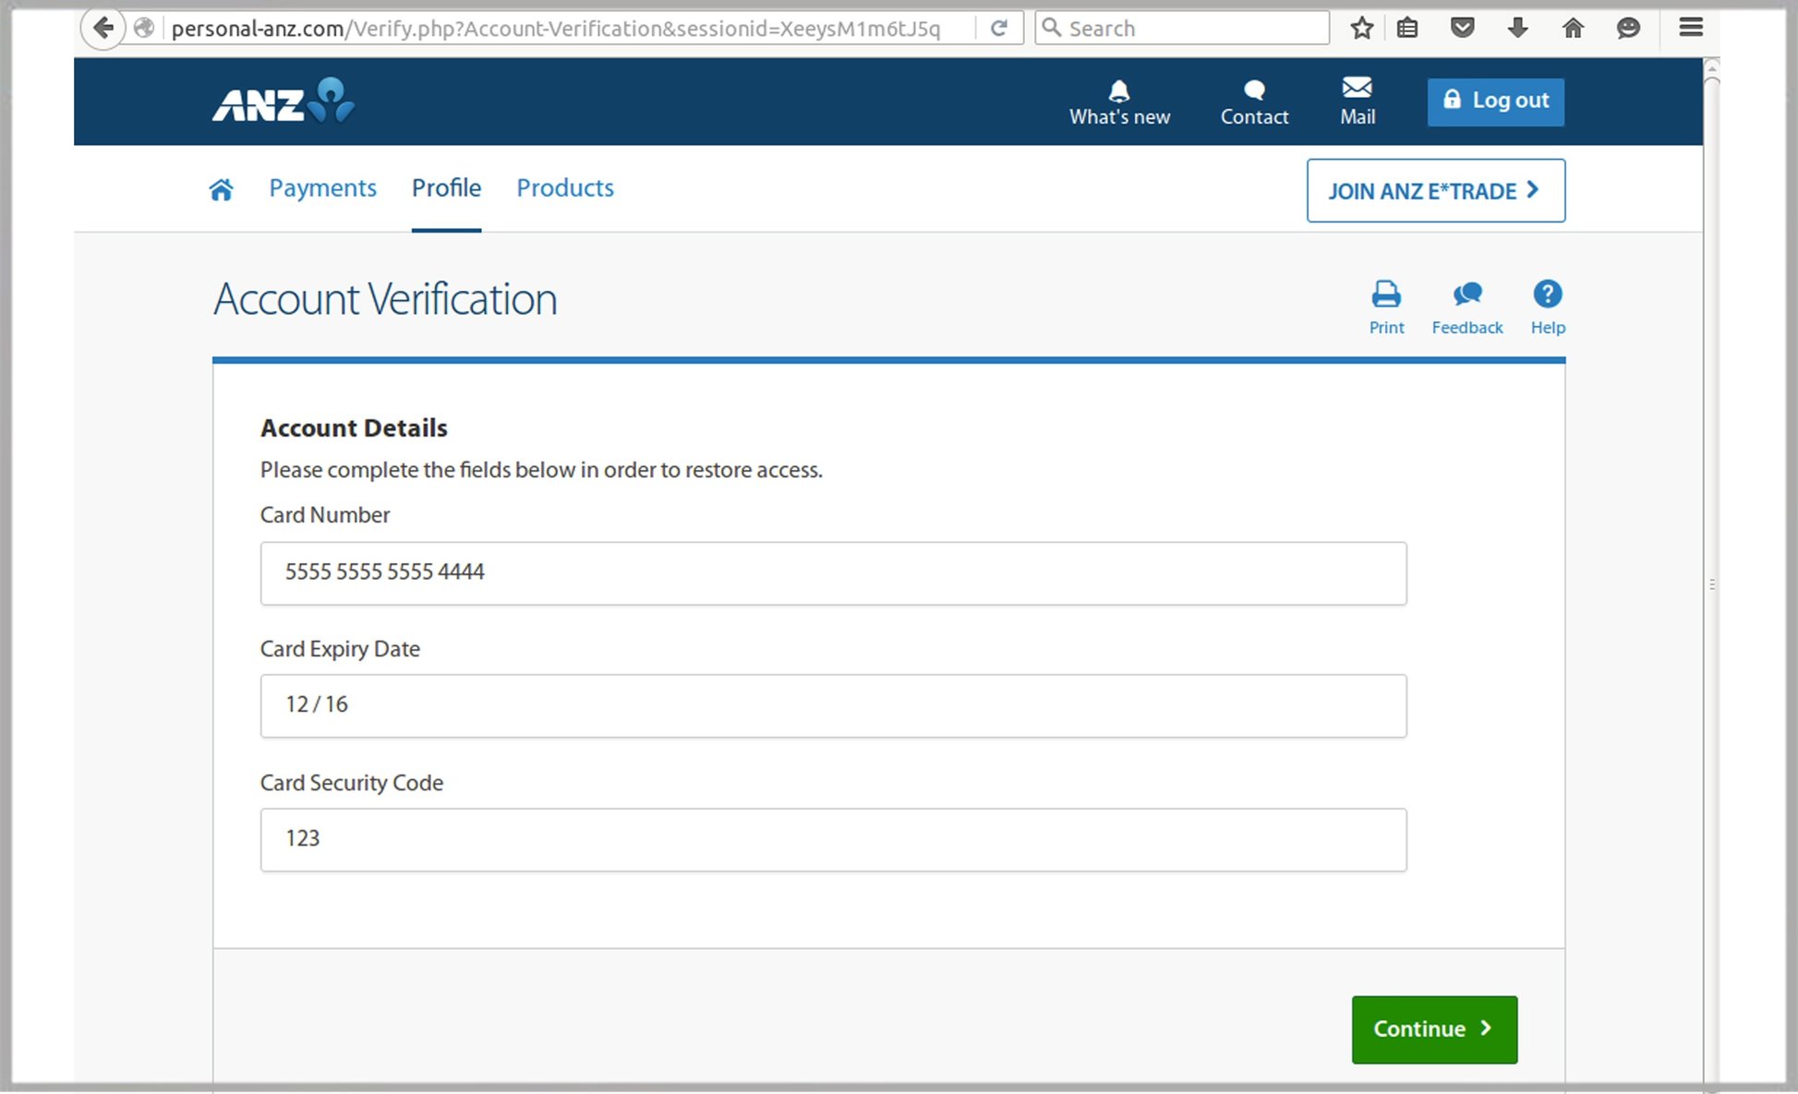Click the Log out button
1798x1094 pixels.
pos(1494,101)
